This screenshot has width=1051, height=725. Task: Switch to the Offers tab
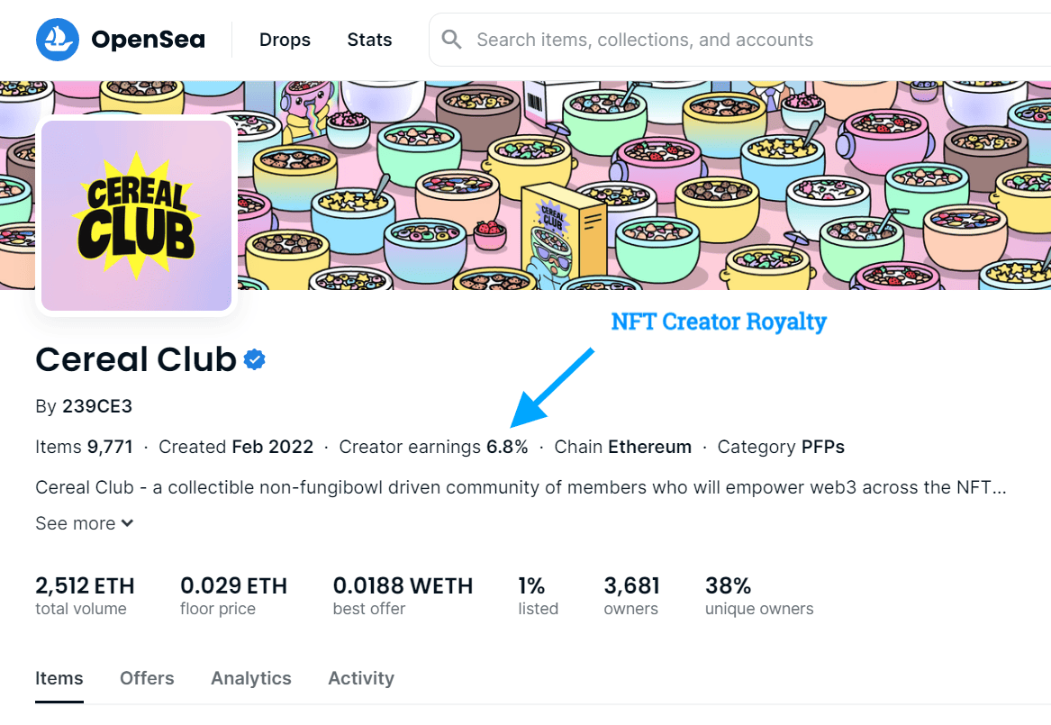147,678
